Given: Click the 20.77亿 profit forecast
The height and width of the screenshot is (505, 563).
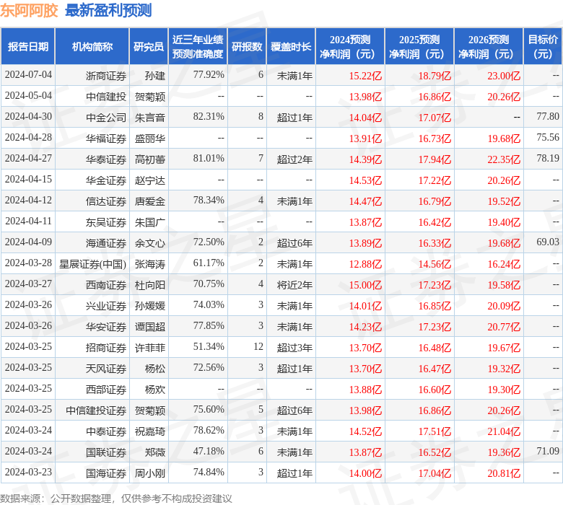Looking at the screenshot, I should pyautogui.click(x=503, y=327).
